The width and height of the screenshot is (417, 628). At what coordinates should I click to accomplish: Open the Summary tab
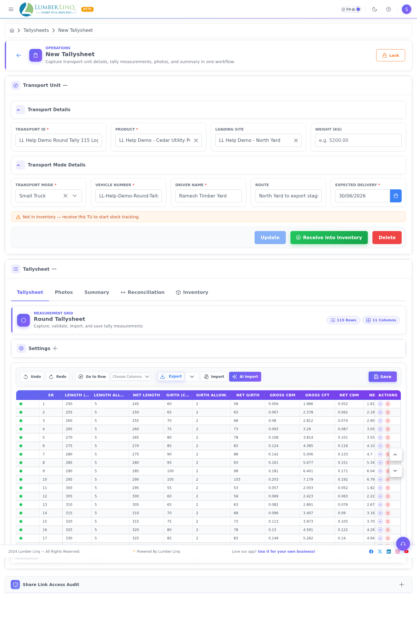(97, 292)
